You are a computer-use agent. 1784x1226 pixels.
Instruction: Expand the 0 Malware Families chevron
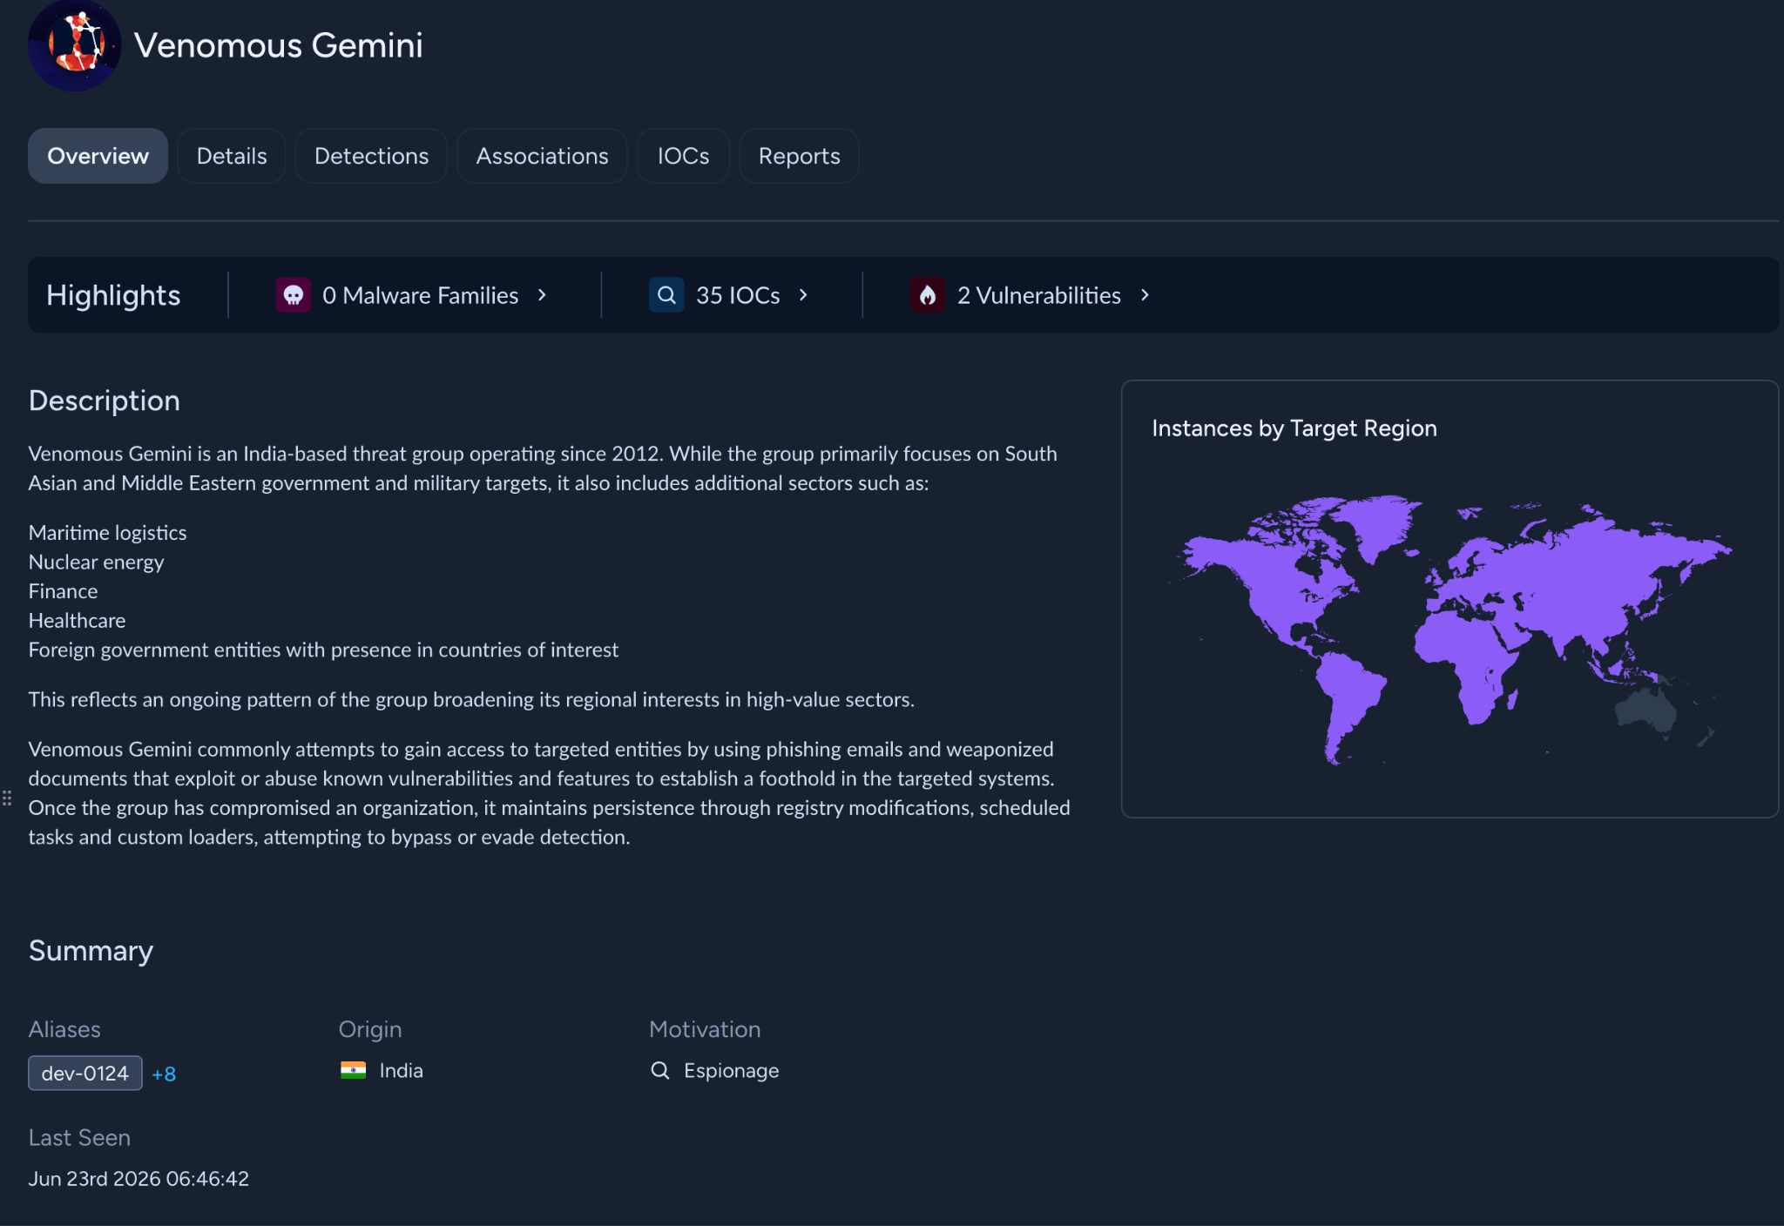point(542,295)
